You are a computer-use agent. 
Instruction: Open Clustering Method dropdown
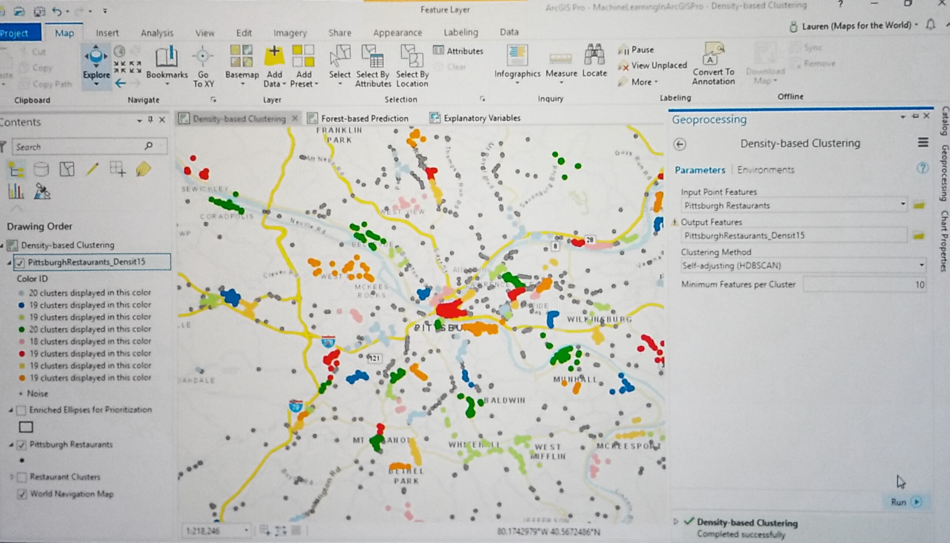(x=921, y=265)
